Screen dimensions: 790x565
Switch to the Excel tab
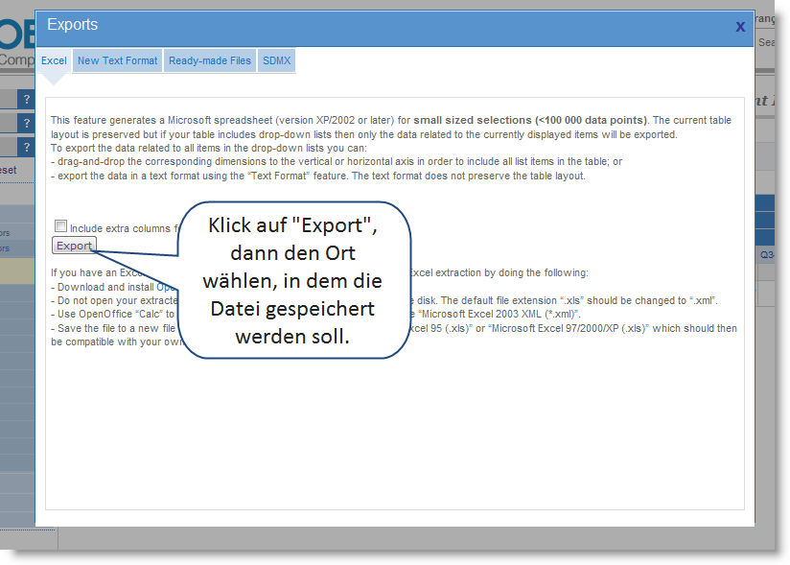54,60
